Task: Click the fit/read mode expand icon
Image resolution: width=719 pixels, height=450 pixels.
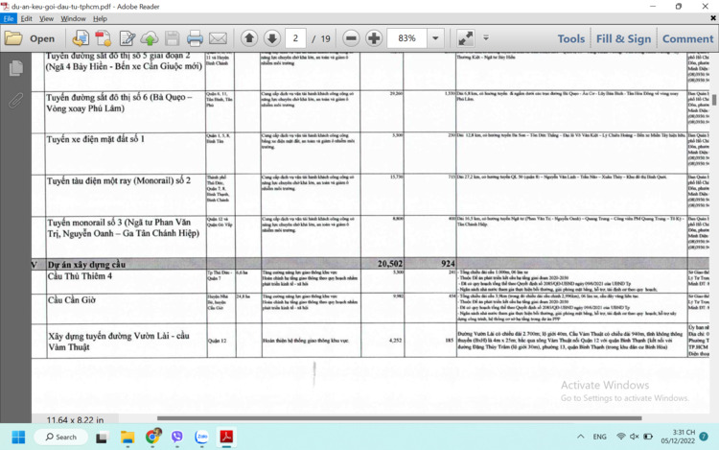Action: pyautogui.click(x=465, y=38)
